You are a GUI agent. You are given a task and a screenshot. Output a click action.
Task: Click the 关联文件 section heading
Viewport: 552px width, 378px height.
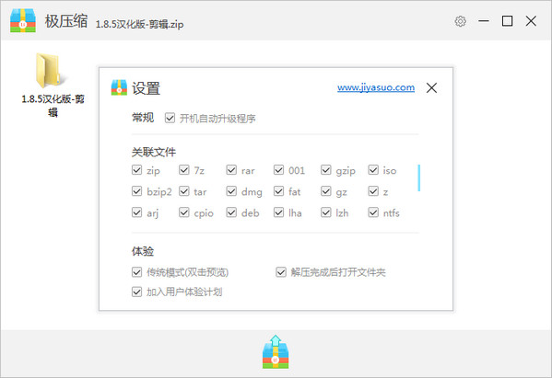coord(154,152)
